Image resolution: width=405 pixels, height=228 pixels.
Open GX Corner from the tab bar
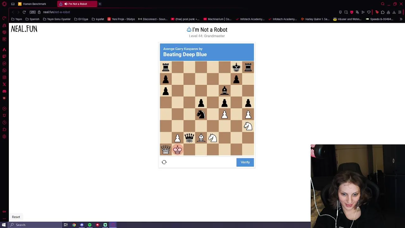tap(13, 4)
